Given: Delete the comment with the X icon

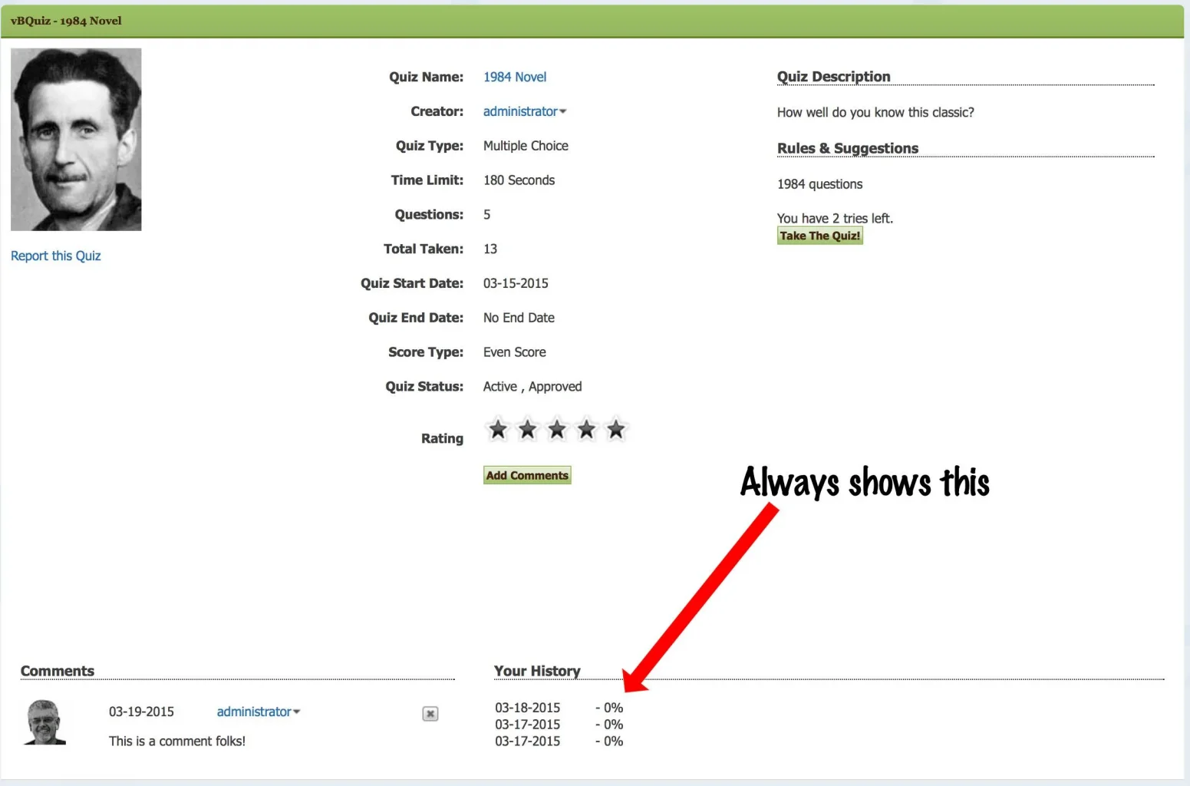Looking at the screenshot, I should click(430, 714).
